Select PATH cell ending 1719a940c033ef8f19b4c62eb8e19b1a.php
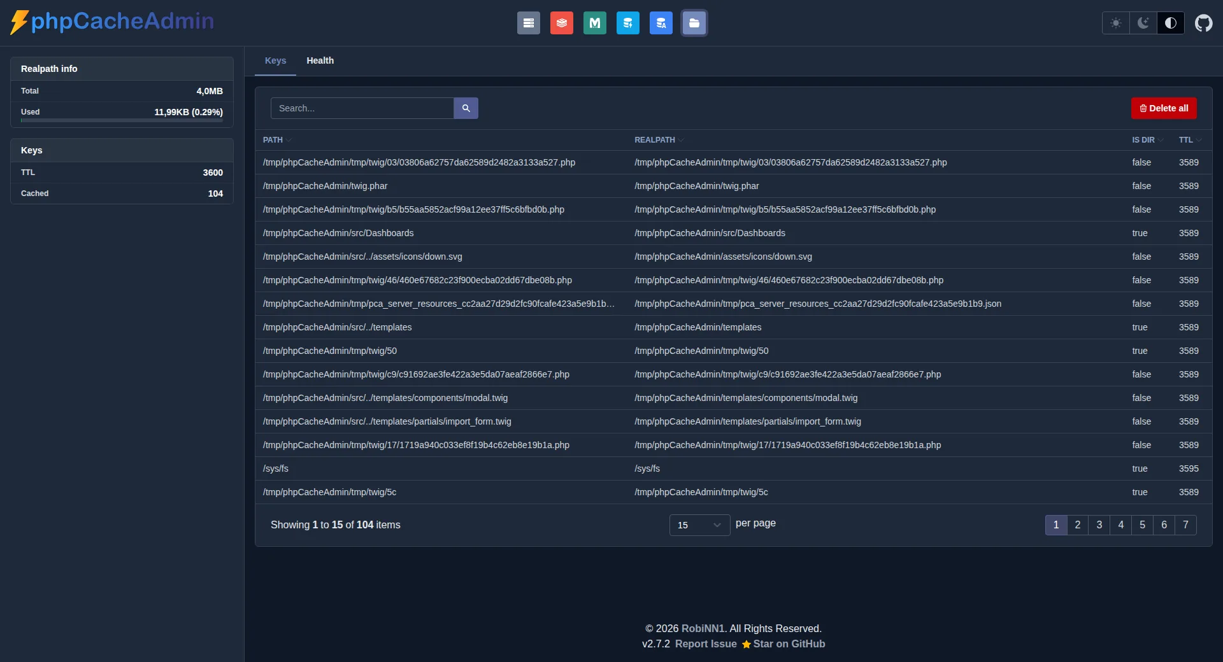 pyautogui.click(x=416, y=445)
